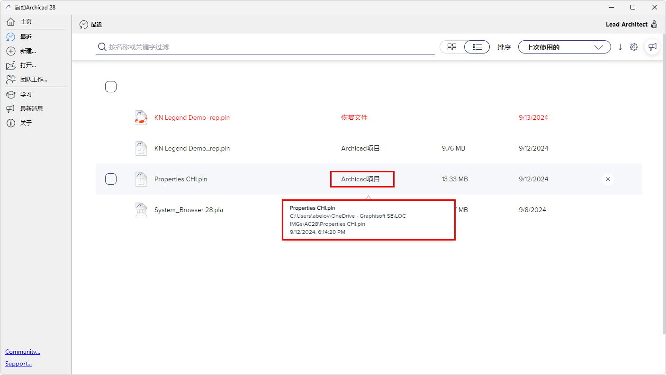
Task: Open System_Browser 28.pla
Action: coord(189,210)
